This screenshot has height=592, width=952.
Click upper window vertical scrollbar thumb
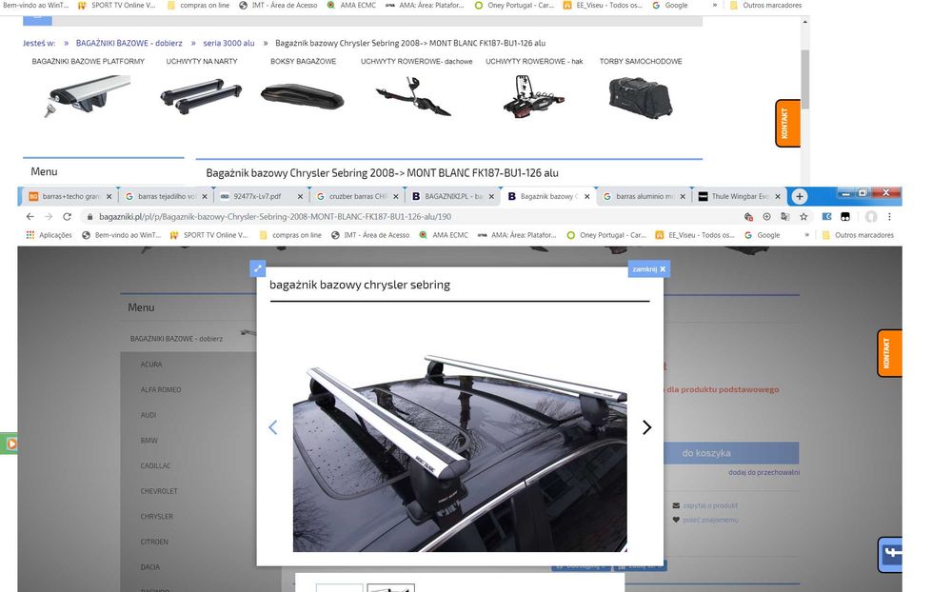pyautogui.click(x=805, y=79)
